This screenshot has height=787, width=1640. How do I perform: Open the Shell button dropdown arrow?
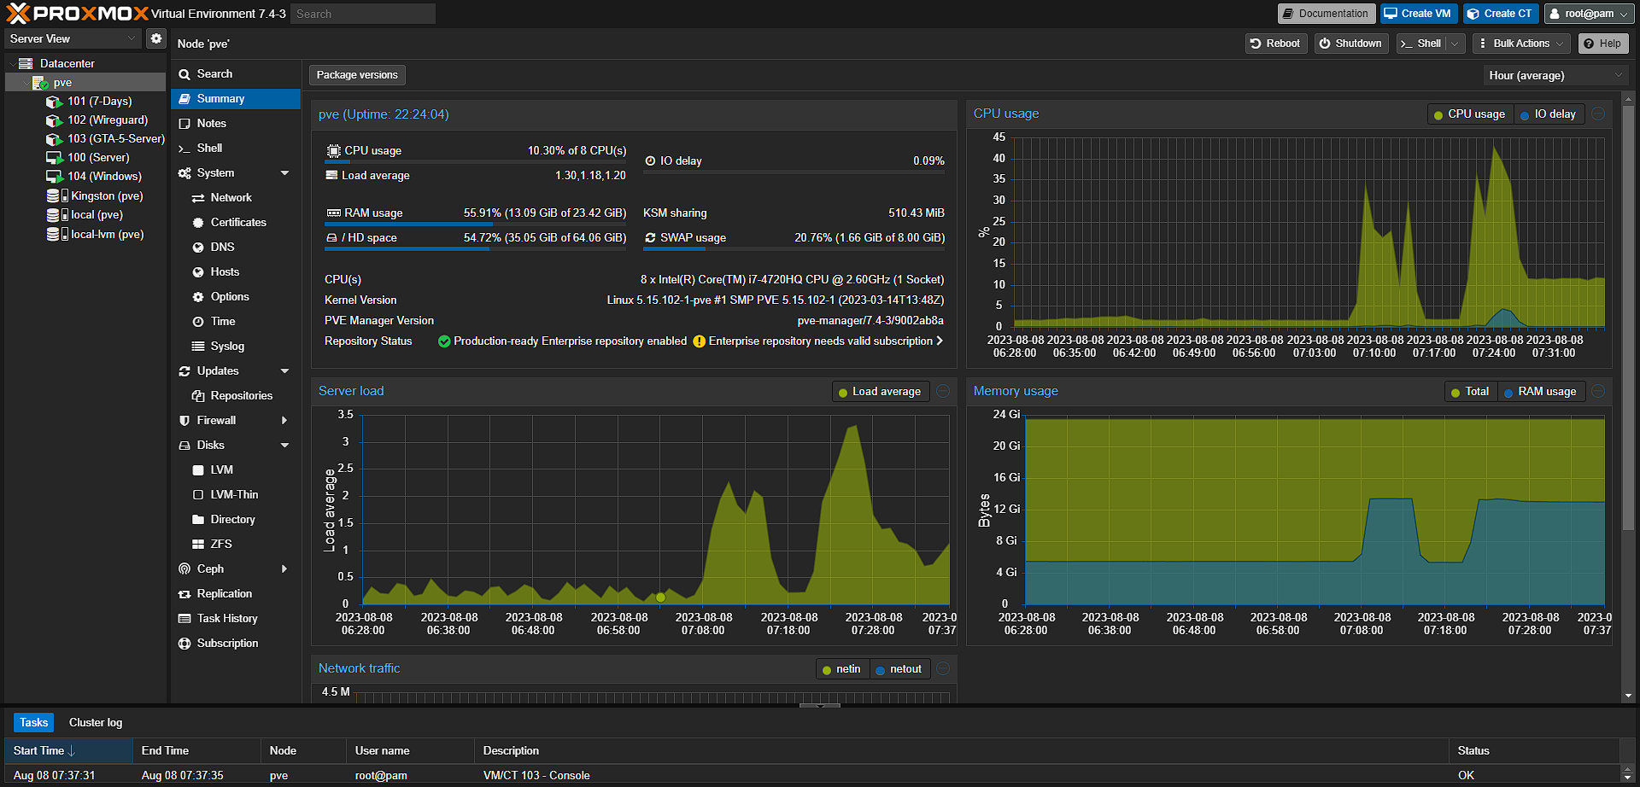point(1455,44)
